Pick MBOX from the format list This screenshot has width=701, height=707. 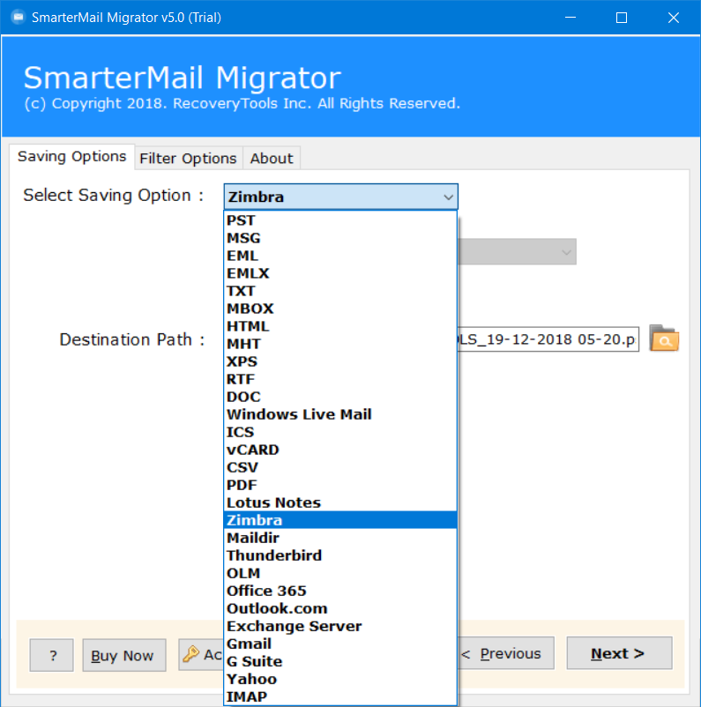pos(340,309)
